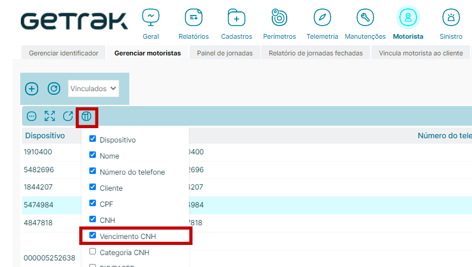The height and width of the screenshot is (267, 472).
Task: Click the Perímetros menu label
Action: click(280, 36)
